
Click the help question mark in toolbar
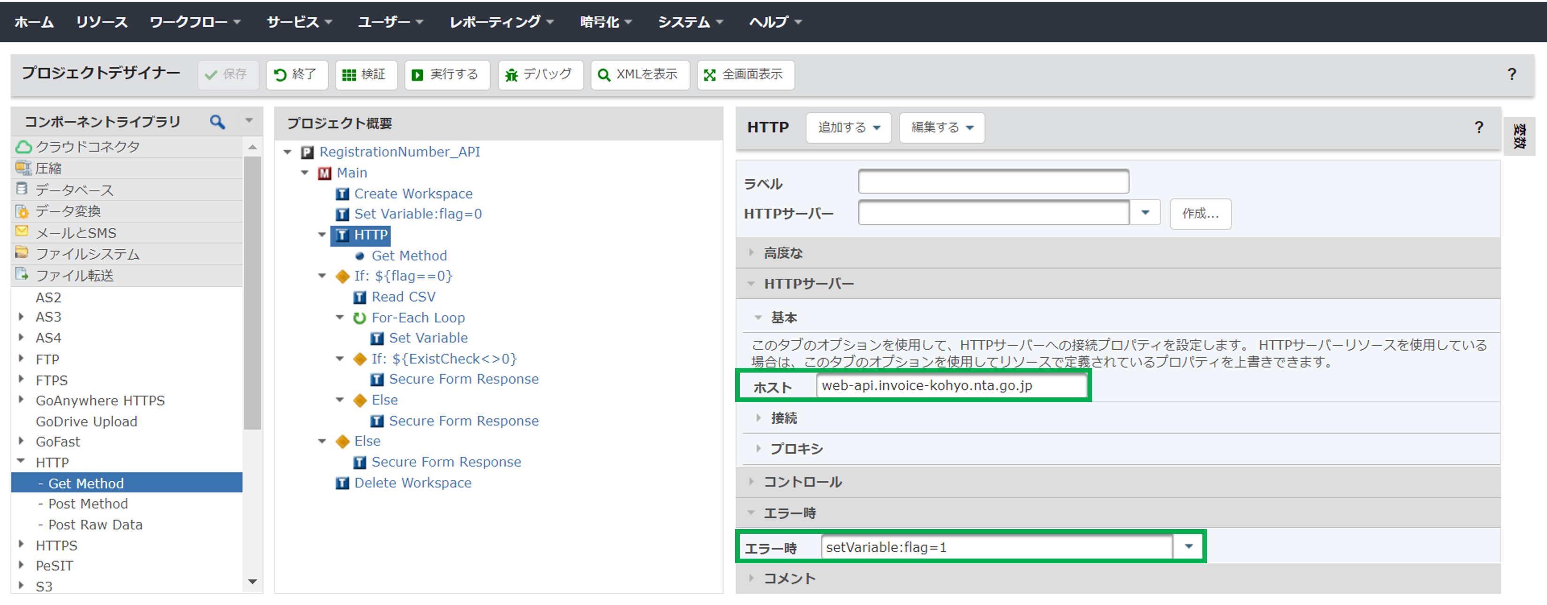(x=1511, y=75)
